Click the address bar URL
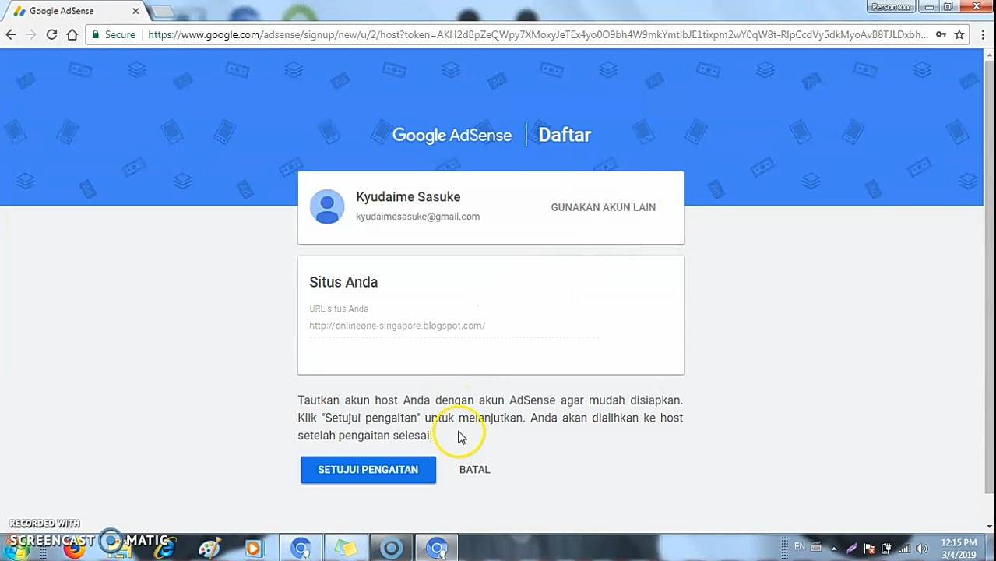Image resolution: width=996 pixels, height=561 pixels. coord(537,34)
